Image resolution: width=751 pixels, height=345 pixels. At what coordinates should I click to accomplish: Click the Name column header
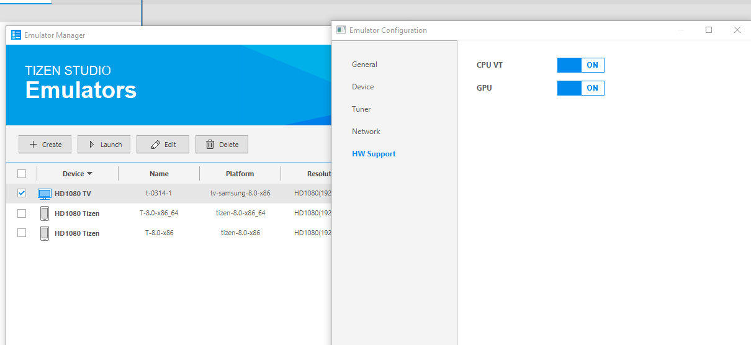tap(159, 174)
